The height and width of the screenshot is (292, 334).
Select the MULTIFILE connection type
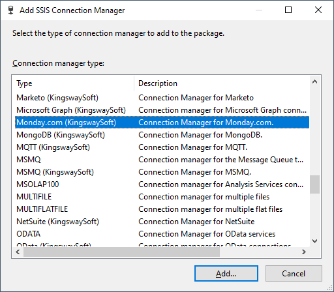162,197
